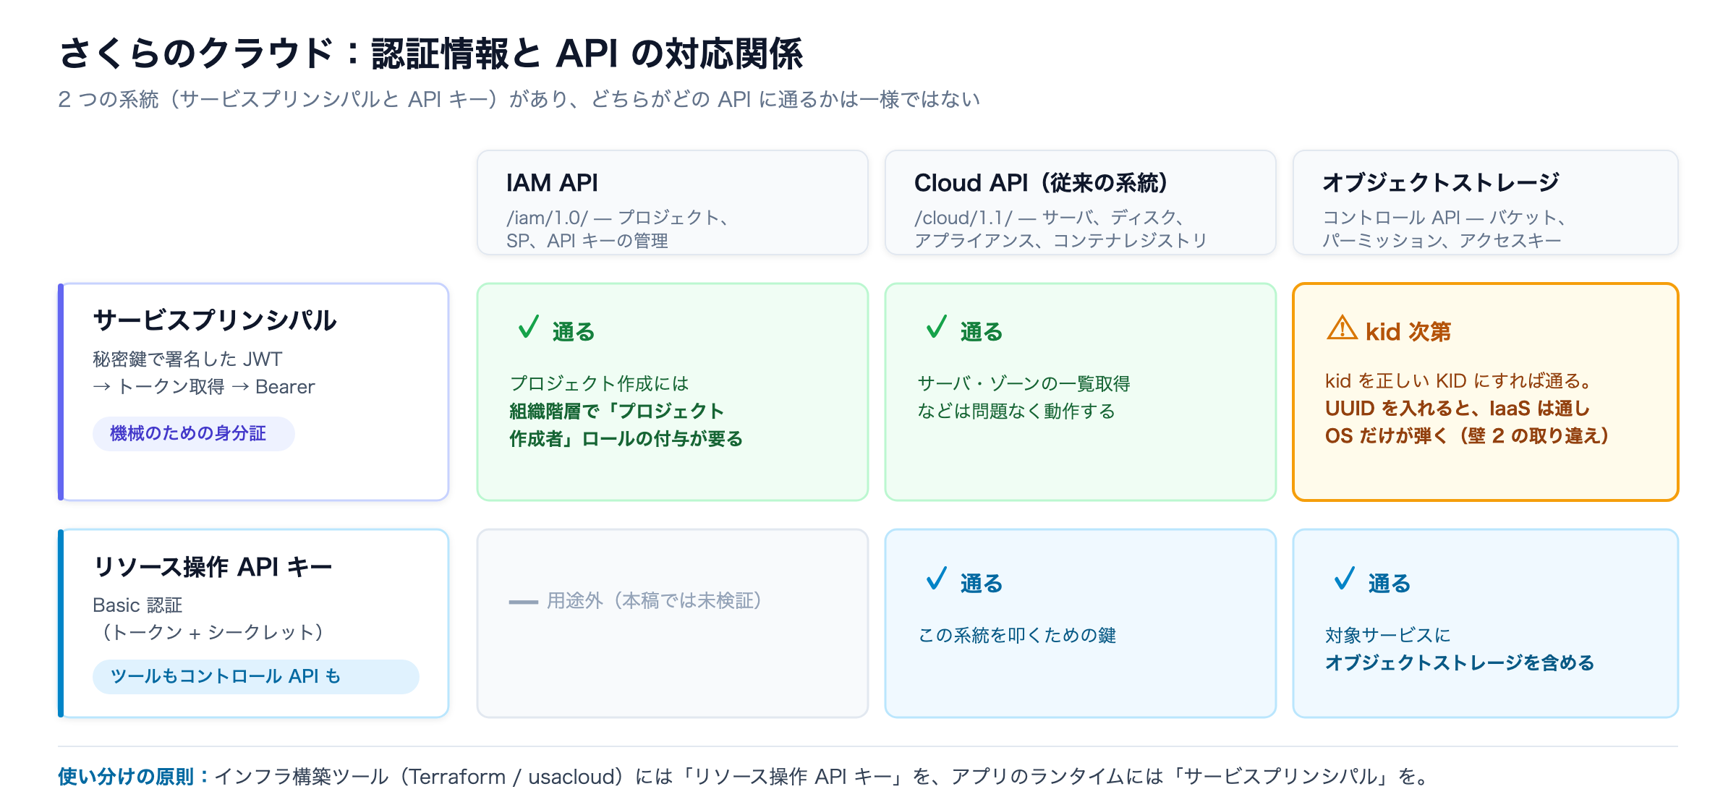Click the text 'オブジェクトストレージを含める'
This screenshot has height=810, width=1736.
[x=1460, y=663]
